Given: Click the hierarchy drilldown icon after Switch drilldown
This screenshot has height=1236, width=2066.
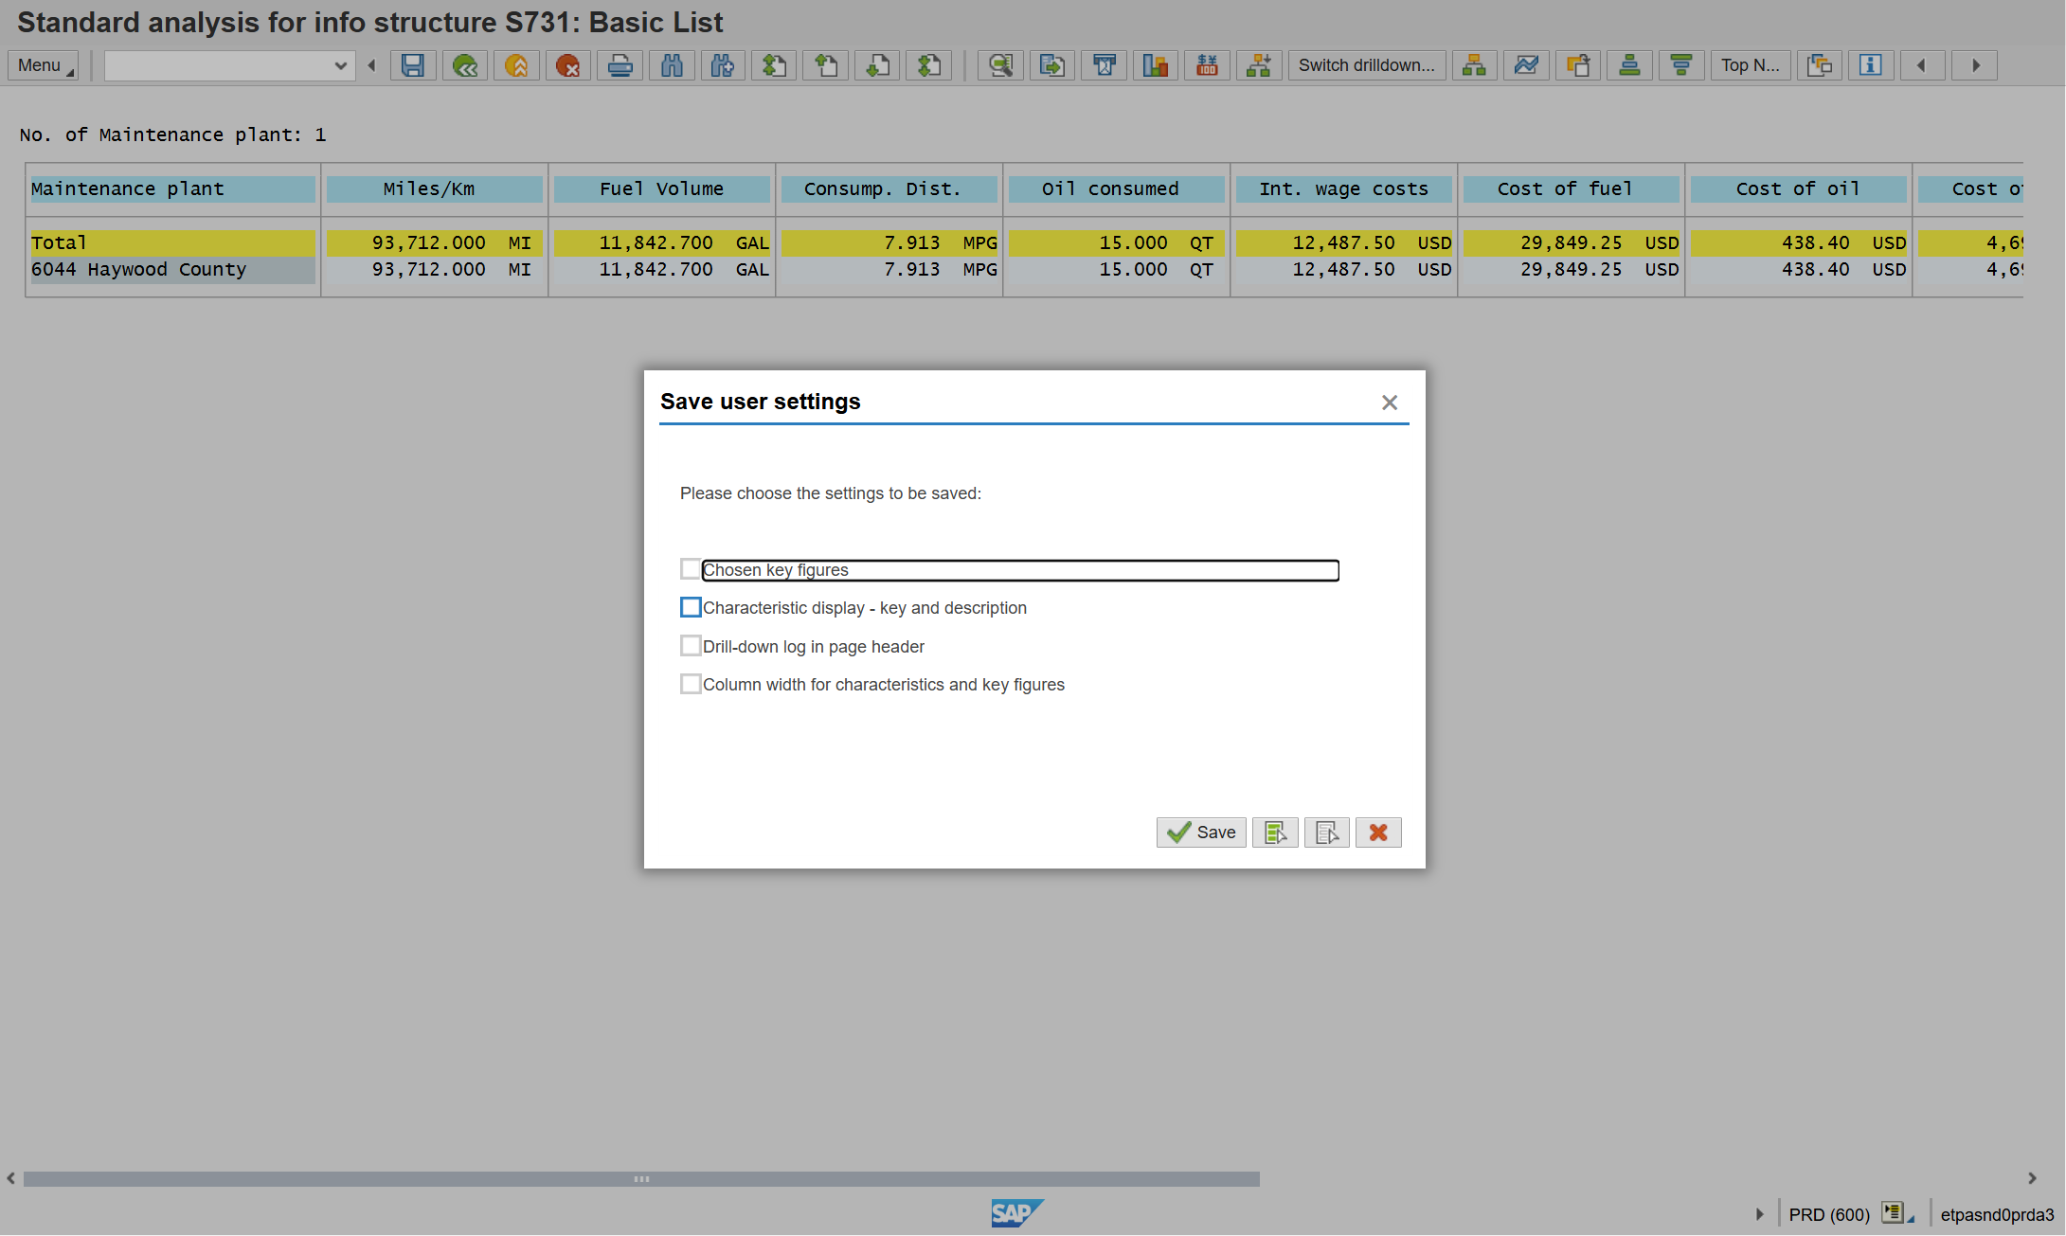Looking at the screenshot, I should pos(1475,65).
